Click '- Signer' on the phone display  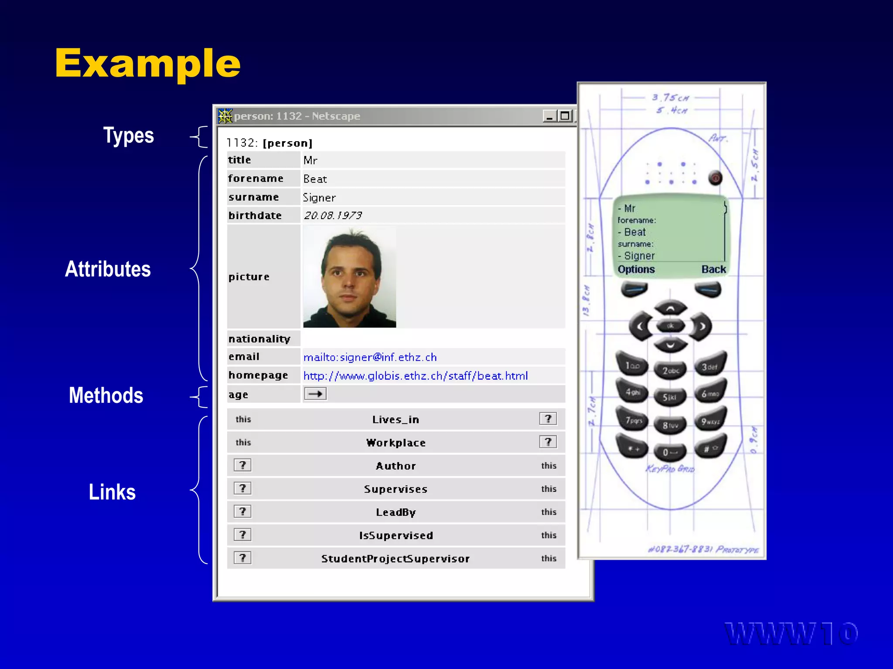point(636,256)
